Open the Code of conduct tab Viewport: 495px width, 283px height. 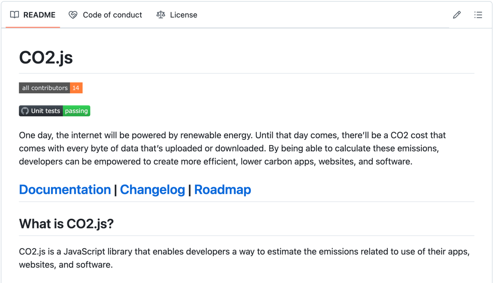[112, 14]
